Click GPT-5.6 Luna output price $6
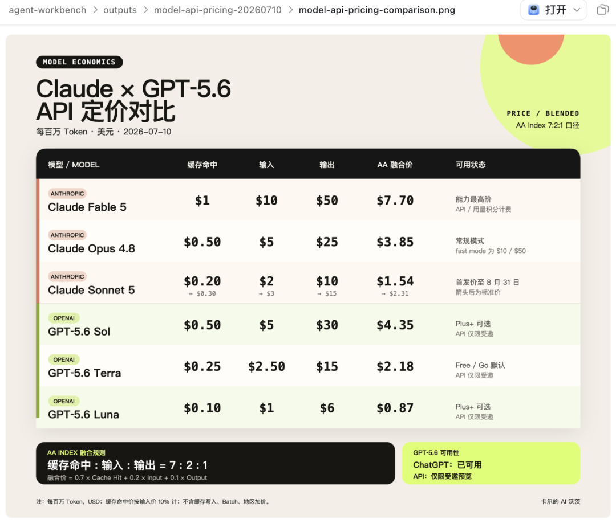Viewport: 616px width, 523px height. pos(327,408)
